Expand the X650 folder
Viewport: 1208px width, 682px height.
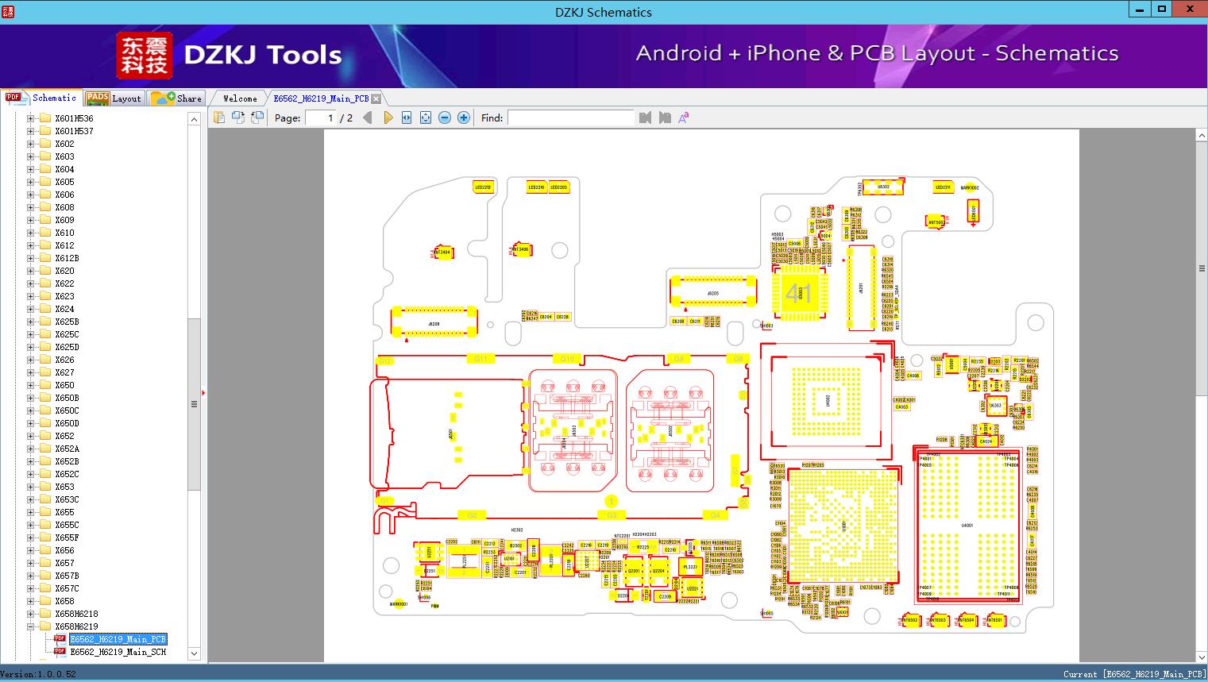pyautogui.click(x=30, y=385)
